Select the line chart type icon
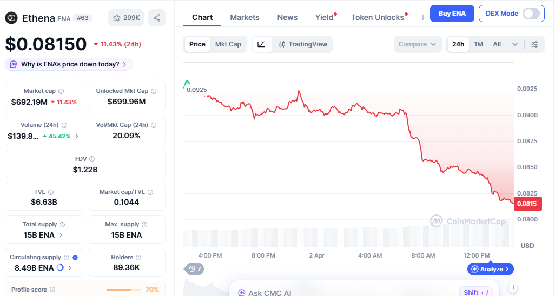Image resolution: width=555 pixels, height=296 pixels. point(261,44)
